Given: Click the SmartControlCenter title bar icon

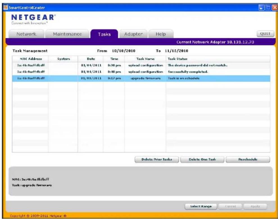Looking at the screenshot, I should pos(6,7).
